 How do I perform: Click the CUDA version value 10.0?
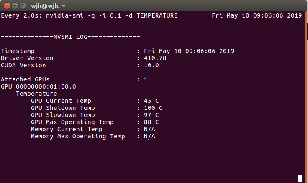[x=151, y=65]
